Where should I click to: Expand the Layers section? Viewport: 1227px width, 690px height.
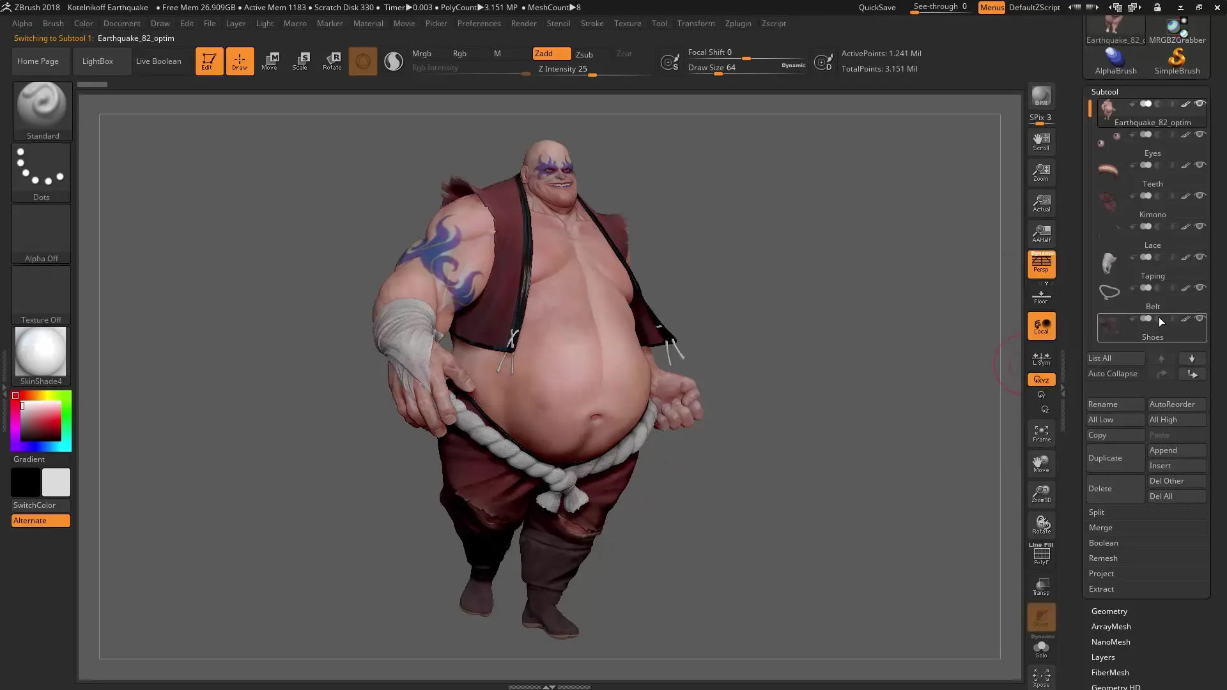(1103, 657)
